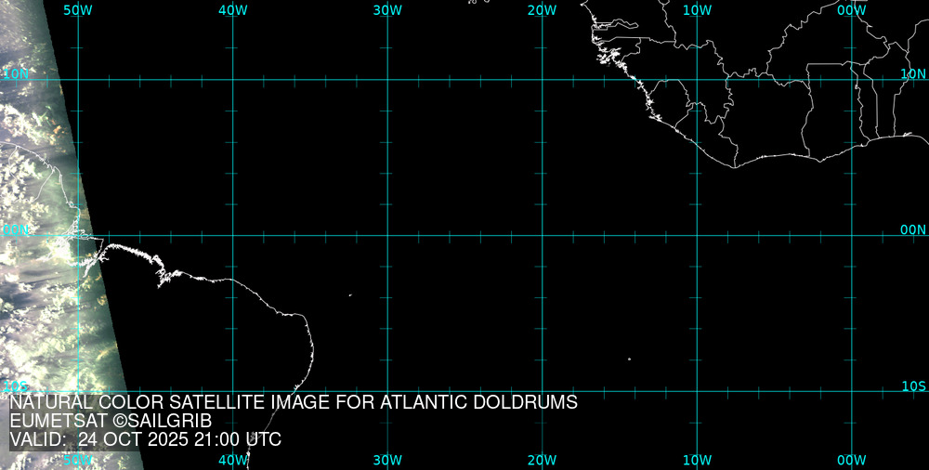Click the grid crossing at 10S and 10W
The height and width of the screenshot is (470, 929).
[697, 390]
